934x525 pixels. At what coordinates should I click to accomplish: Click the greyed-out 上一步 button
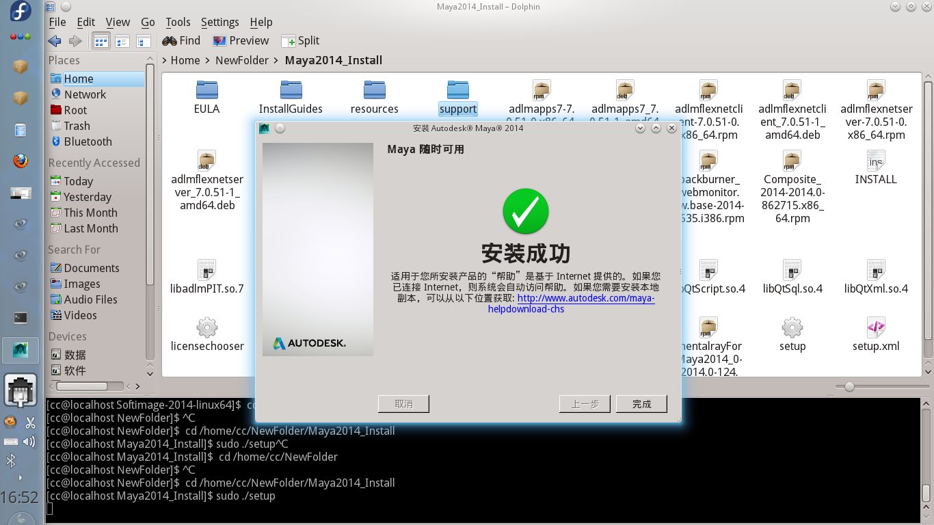[x=585, y=404]
